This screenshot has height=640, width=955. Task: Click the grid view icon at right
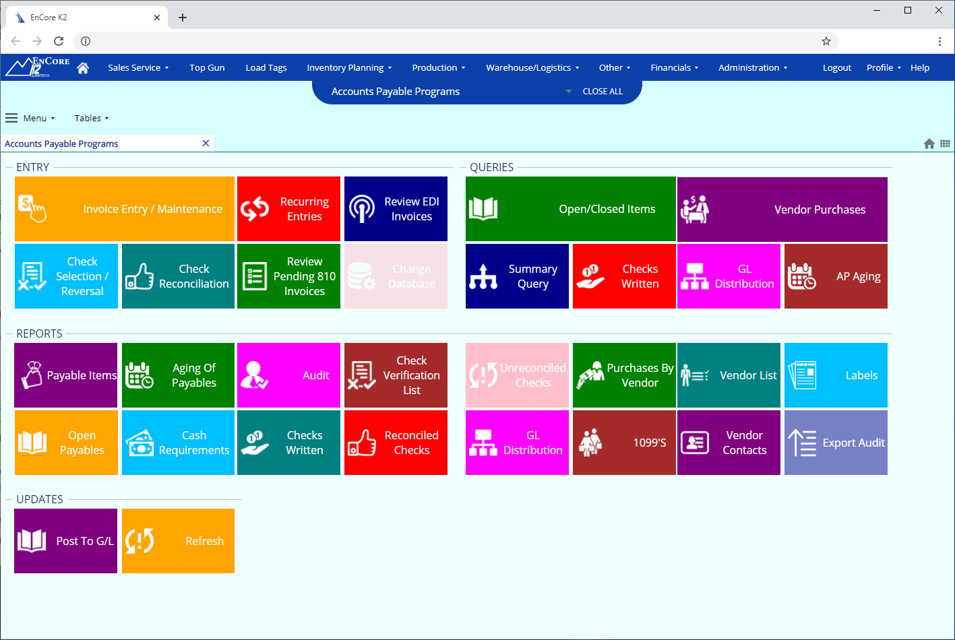pyautogui.click(x=945, y=143)
